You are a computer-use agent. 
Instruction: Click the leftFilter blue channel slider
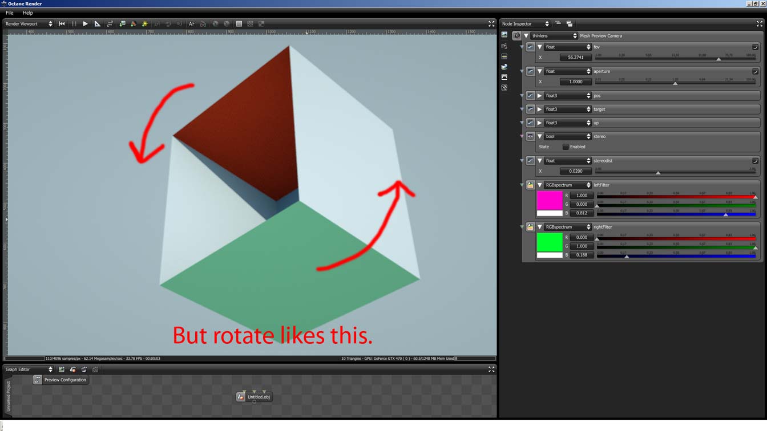(676, 213)
